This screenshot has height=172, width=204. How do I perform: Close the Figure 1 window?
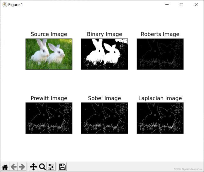196,5
